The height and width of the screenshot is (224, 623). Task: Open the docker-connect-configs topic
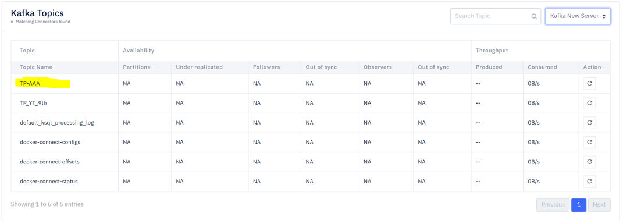click(50, 142)
